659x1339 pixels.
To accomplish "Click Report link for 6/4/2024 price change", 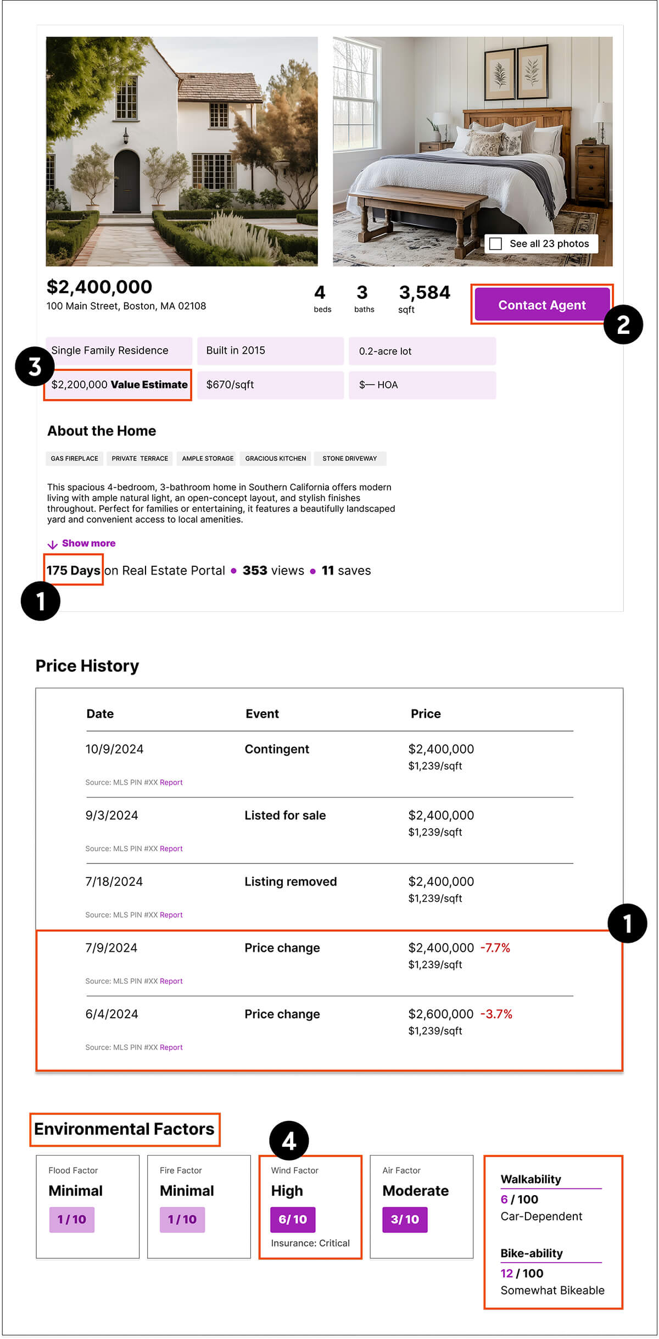I will pyautogui.click(x=171, y=1047).
